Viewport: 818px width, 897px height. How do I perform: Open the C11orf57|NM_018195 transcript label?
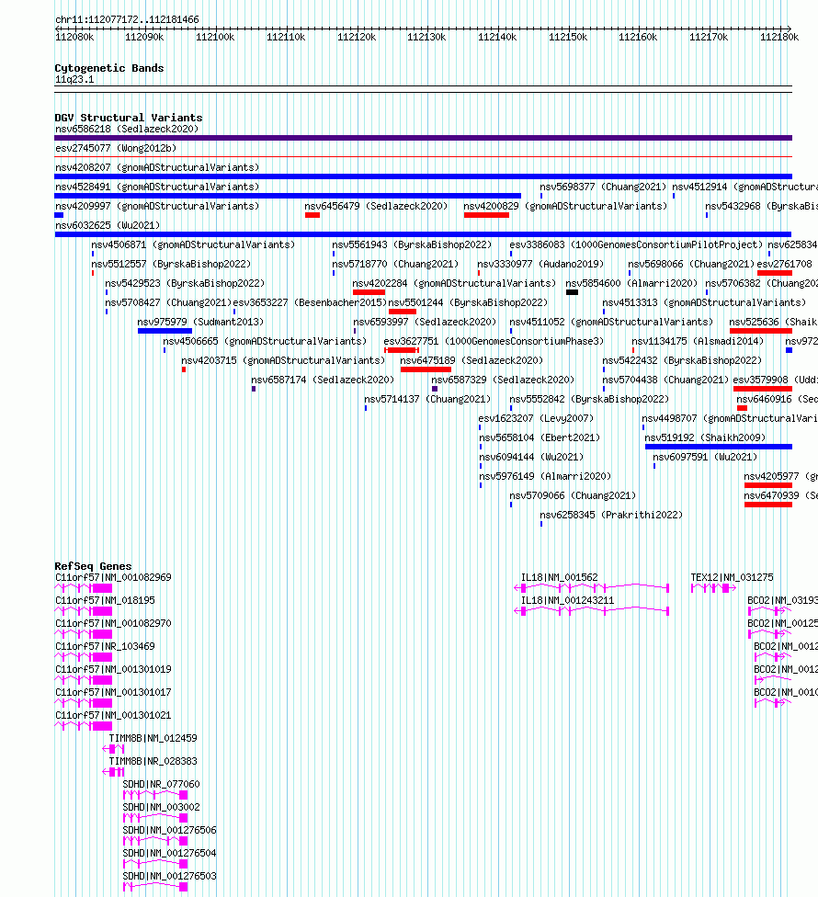(106, 600)
